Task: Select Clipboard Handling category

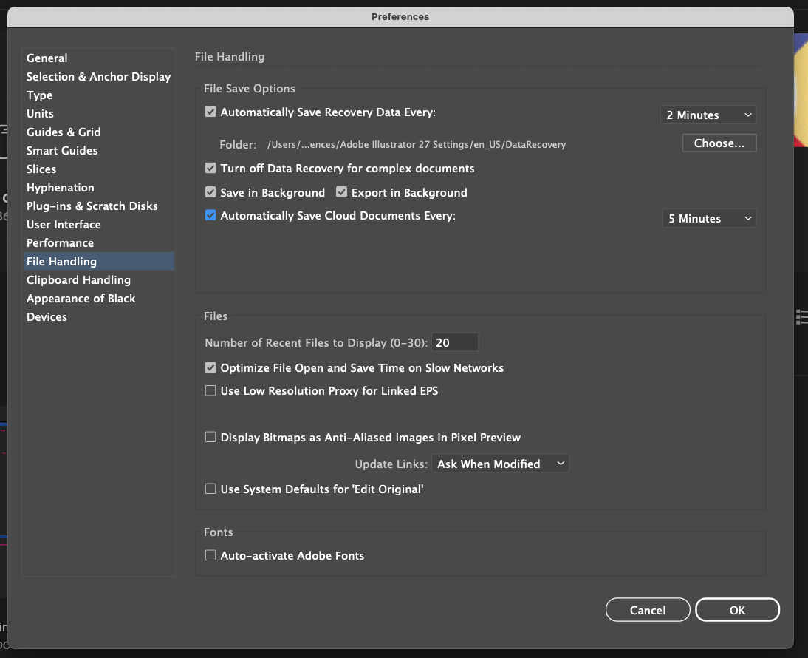Action: [78, 279]
